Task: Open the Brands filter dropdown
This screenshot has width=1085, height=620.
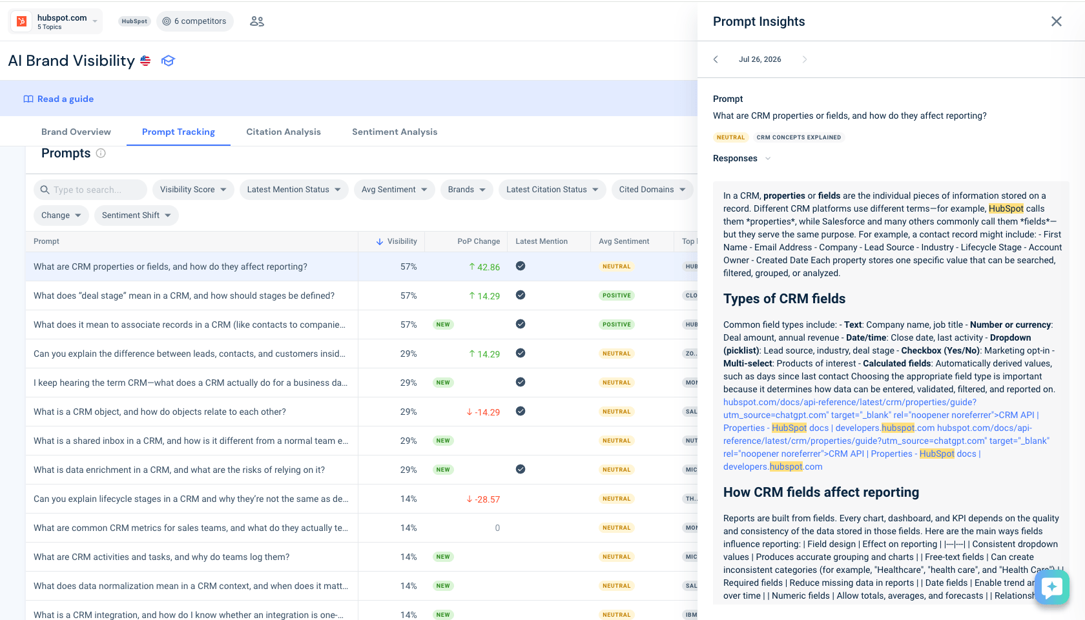Action: (x=467, y=190)
